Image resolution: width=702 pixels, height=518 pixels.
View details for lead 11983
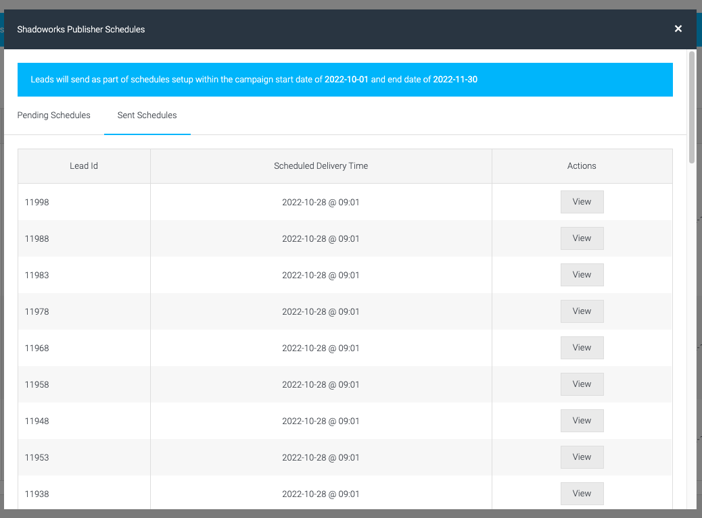[x=582, y=274]
